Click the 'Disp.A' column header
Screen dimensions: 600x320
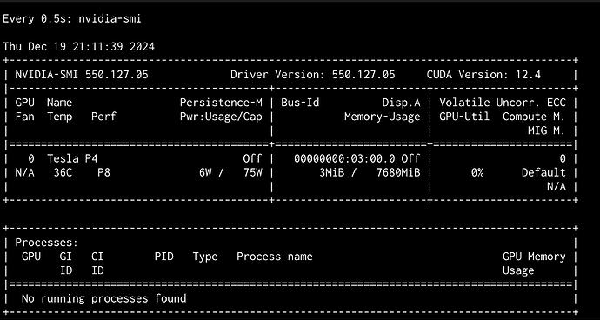coord(401,103)
